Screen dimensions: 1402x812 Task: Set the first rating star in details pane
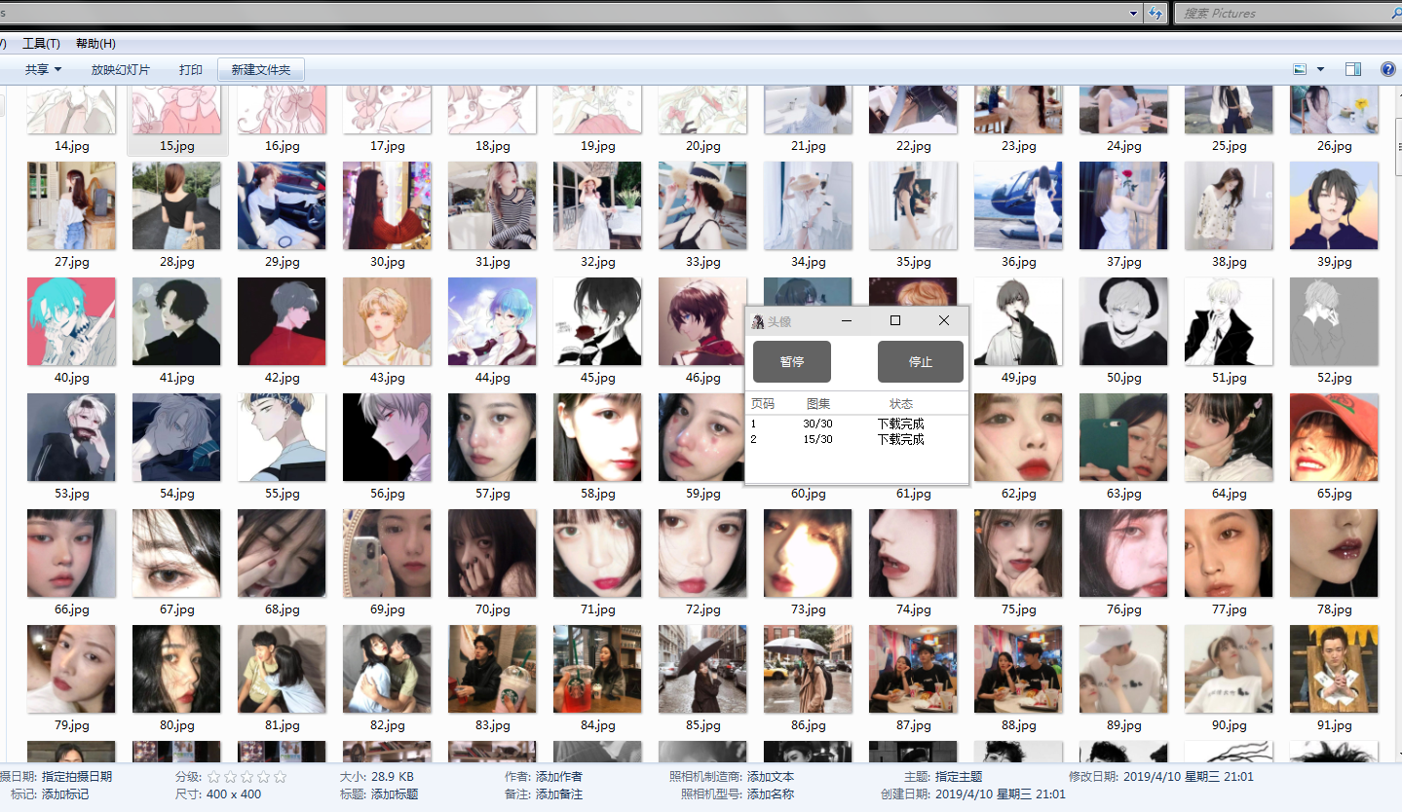click(213, 777)
